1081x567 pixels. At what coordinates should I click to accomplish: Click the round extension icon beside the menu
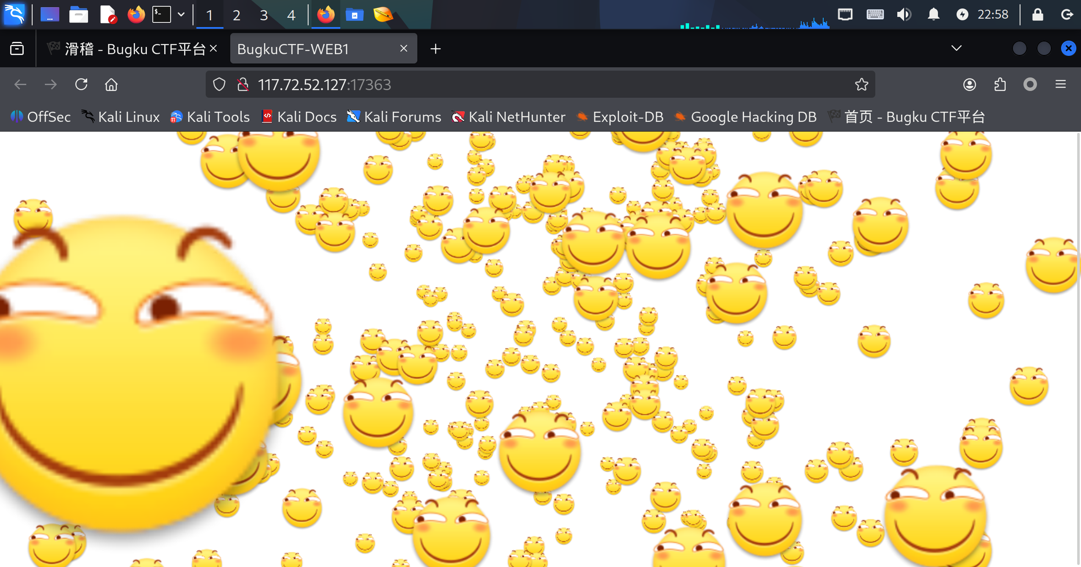pyautogui.click(x=1030, y=85)
